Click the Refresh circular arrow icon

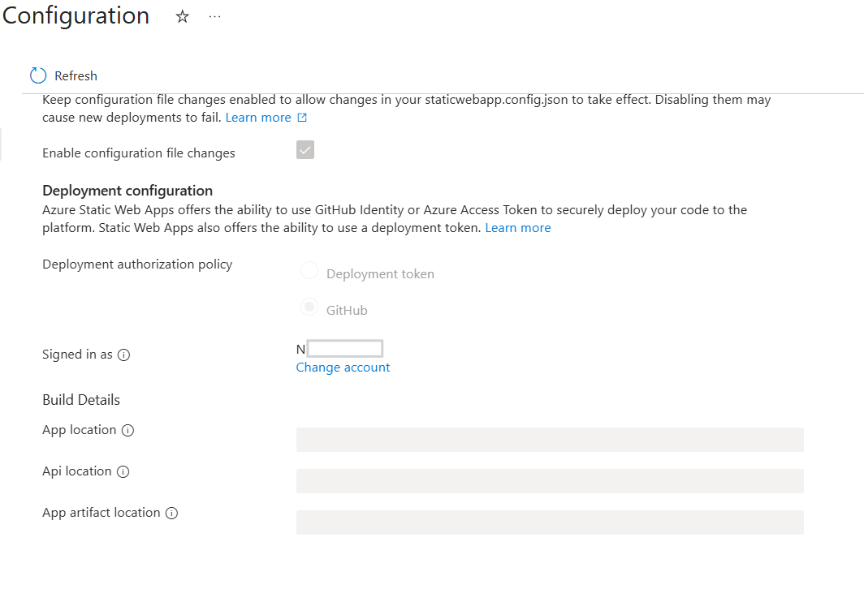[x=38, y=75]
